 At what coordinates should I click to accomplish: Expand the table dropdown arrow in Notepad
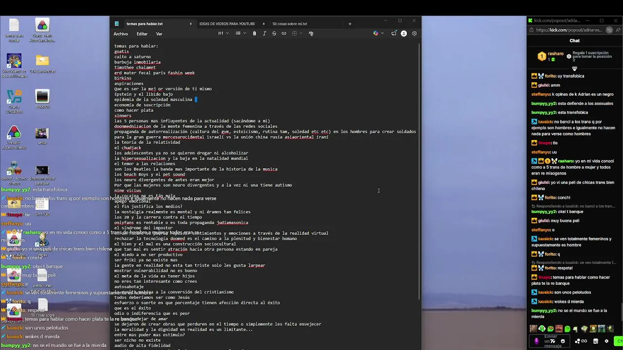301,34
